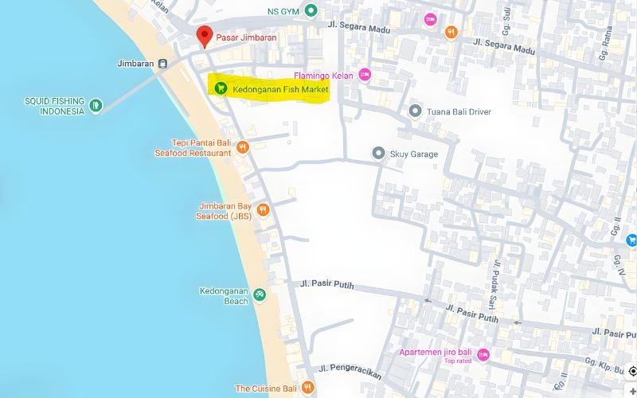Screen dimensions: 637x398
Task: Open Jimbaran Bay Seafood restaurant marker
Action: [x=264, y=210]
